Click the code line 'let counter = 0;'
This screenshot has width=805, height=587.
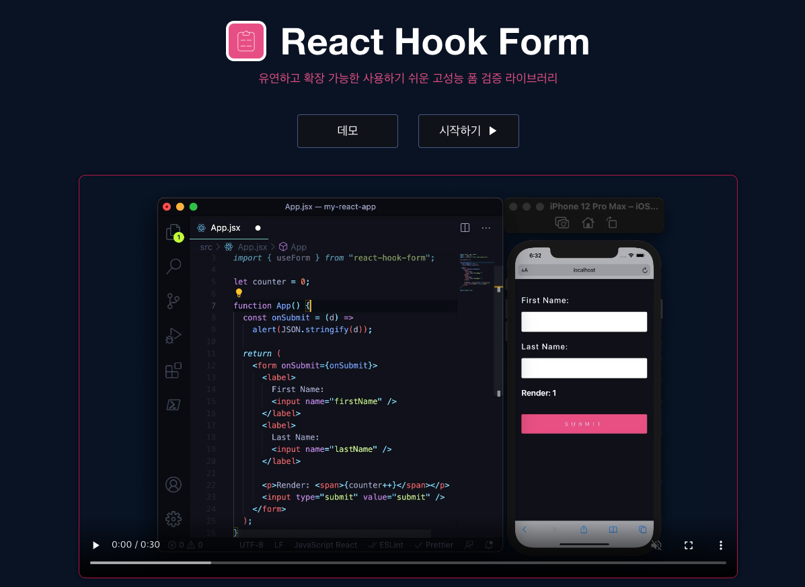pos(272,282)
